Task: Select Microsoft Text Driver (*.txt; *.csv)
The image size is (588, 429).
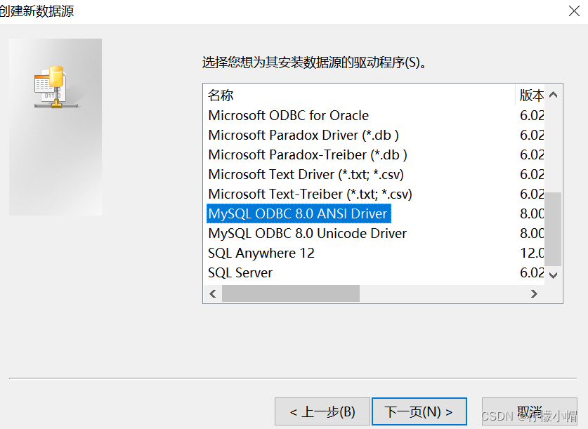Action: (x=306, y=175)
